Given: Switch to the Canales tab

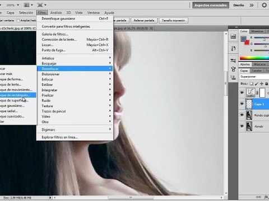Looking at the screenshot, I should click(257, 70).
